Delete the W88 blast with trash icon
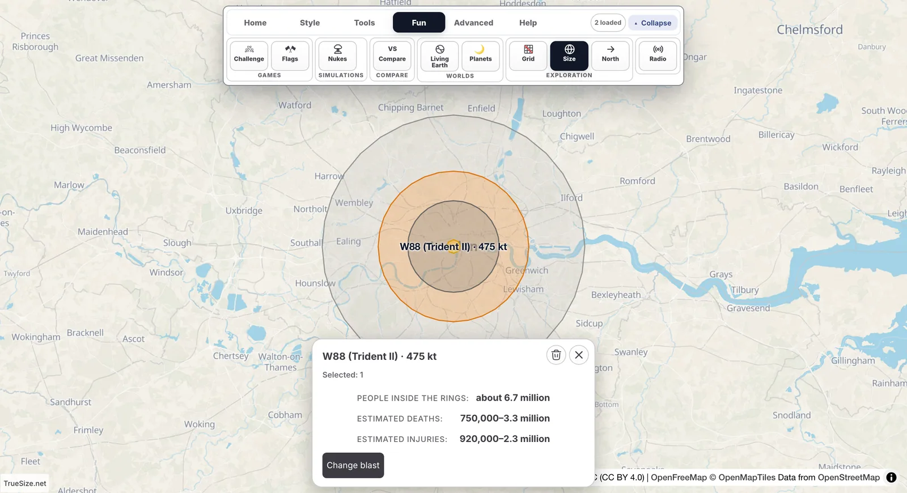907x493 pixels. 556,355
